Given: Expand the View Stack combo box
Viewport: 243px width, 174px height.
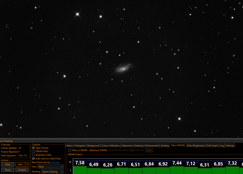Looking at the screenshot, I should tap(50, 167).
